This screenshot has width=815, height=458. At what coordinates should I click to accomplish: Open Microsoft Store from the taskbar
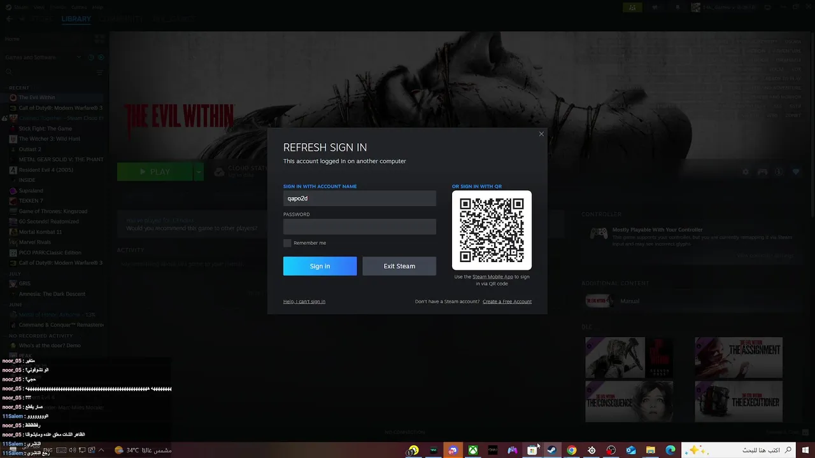click(x=532, y=450)
